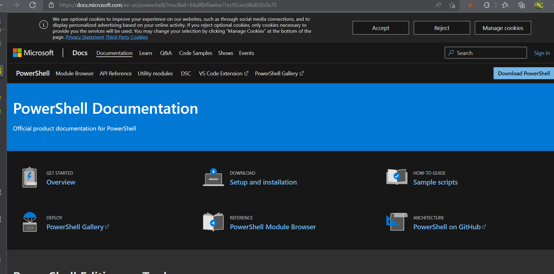Viewport: 554px width, 274px height.
Task: Open the Collections icon
Action: click(522, 5)
